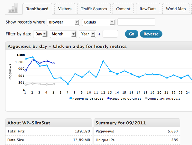The height and width of the screenshot is (145, 192).
Task: Expand the Browser field dropdown
Action: click(63, 22)
